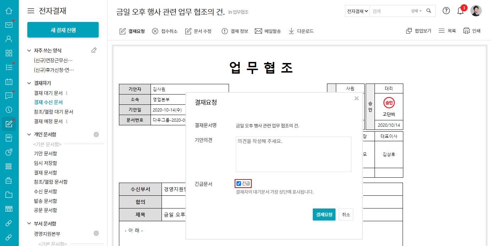Open settings gear next to 개인 문서함
Image resolution: width=491 pixels, height=246 pixels.
click(x=96, y=135)
